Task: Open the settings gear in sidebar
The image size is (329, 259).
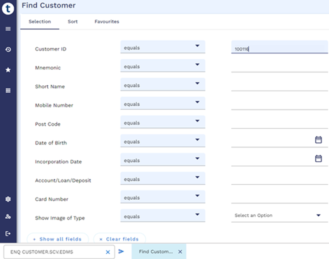Action: [x=8, y=199]
